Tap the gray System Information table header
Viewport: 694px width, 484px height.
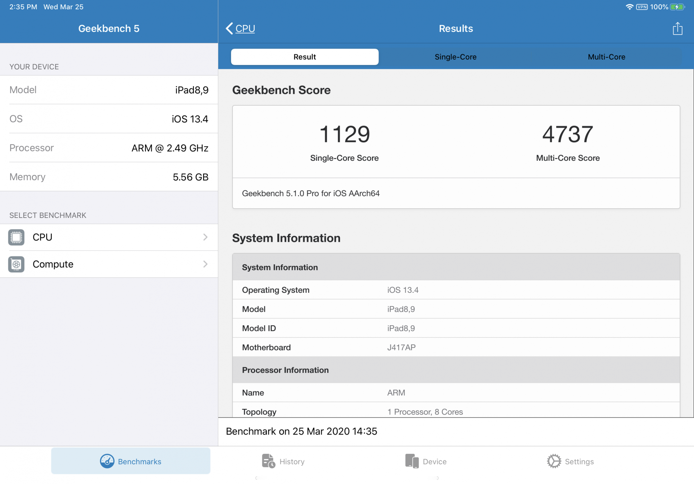tap(456, 267)
